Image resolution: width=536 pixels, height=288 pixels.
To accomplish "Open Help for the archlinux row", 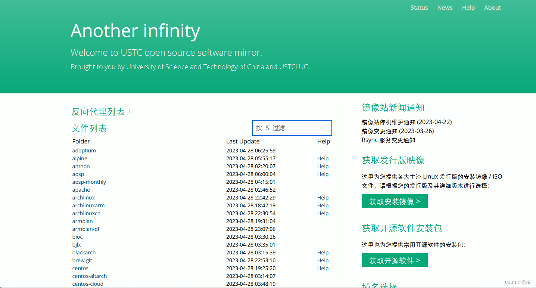I will 323,198.
